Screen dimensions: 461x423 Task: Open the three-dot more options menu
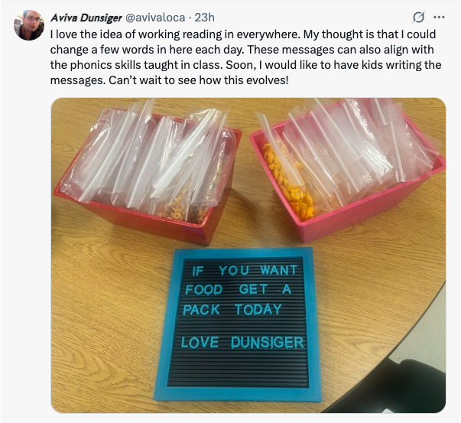439,18
